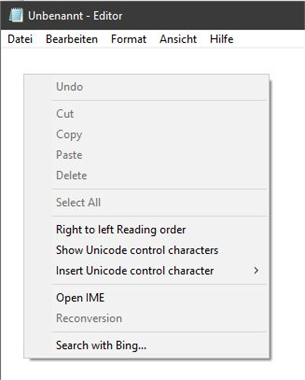Screen dimensions: 305x380
Task: Click the Delete context menu entry
Action: (x=146, y=175)
